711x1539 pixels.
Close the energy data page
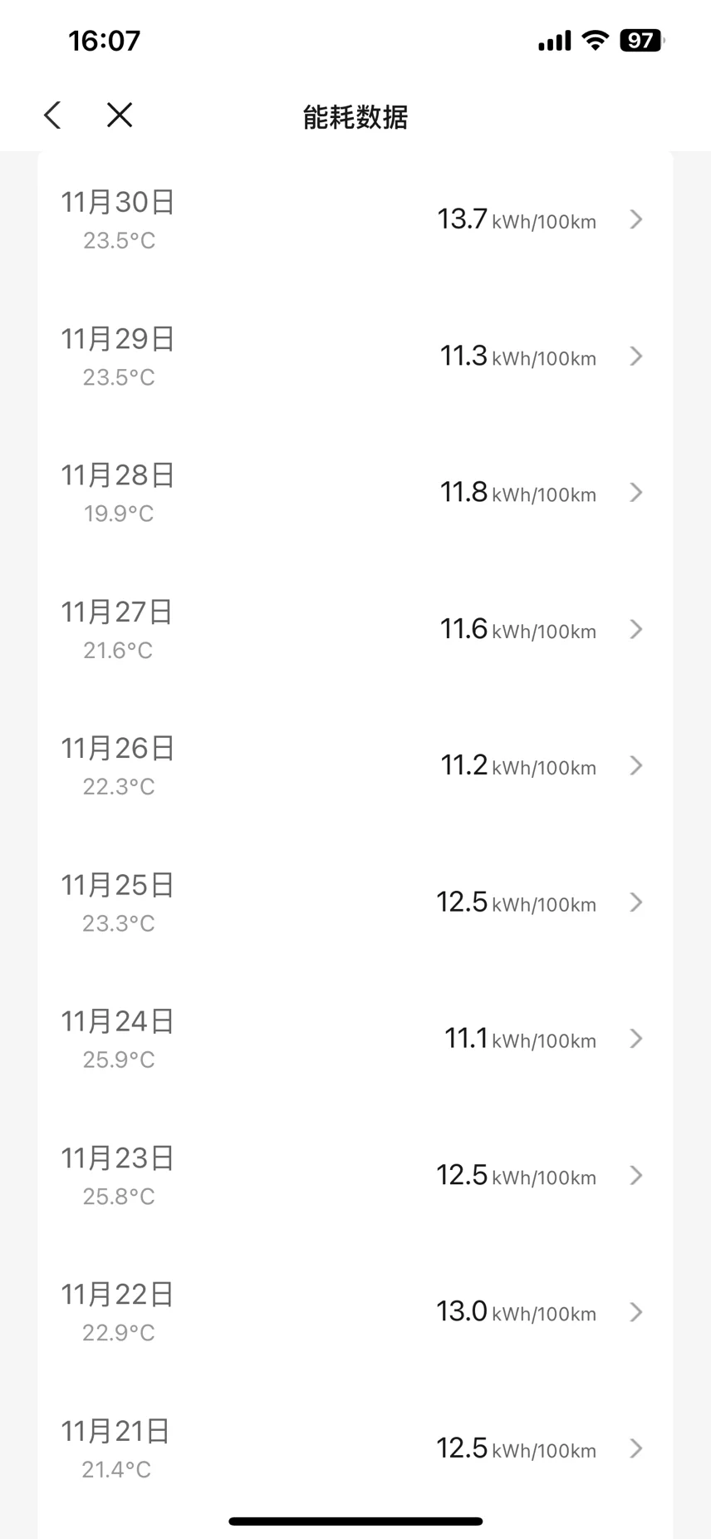pyautogui.click(x=120, y=116)
